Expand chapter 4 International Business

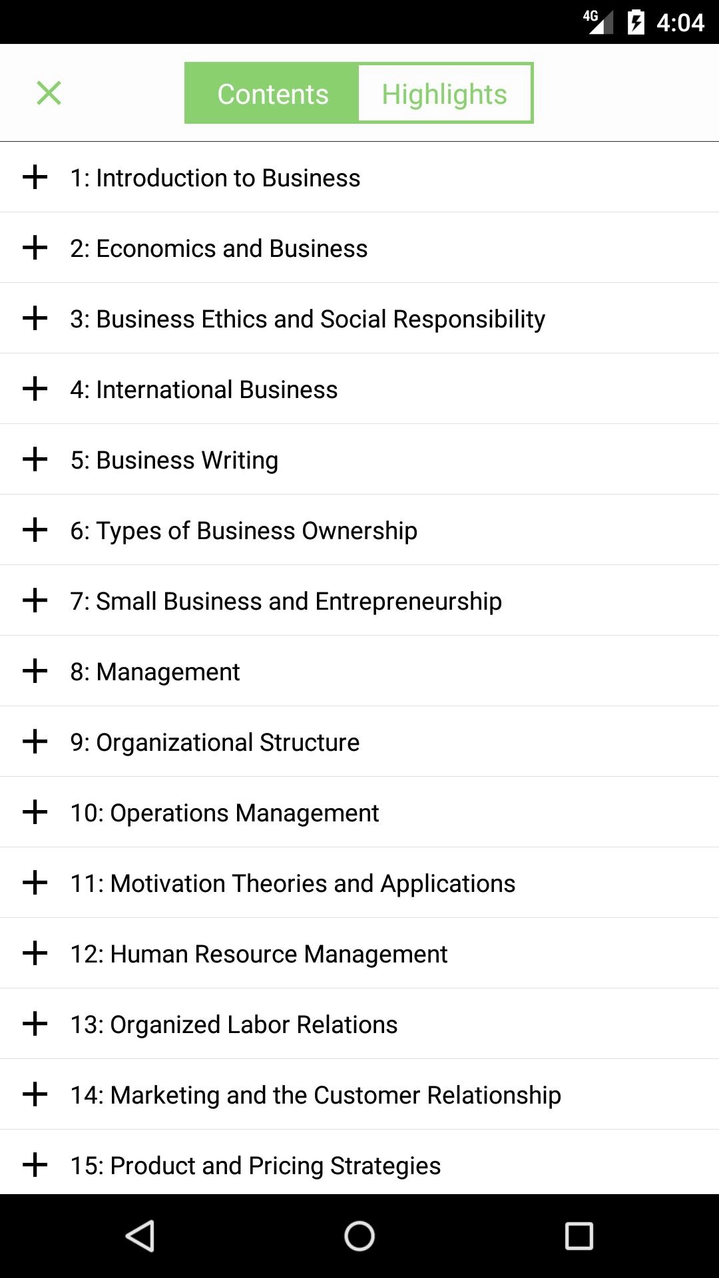click(35, 389)
